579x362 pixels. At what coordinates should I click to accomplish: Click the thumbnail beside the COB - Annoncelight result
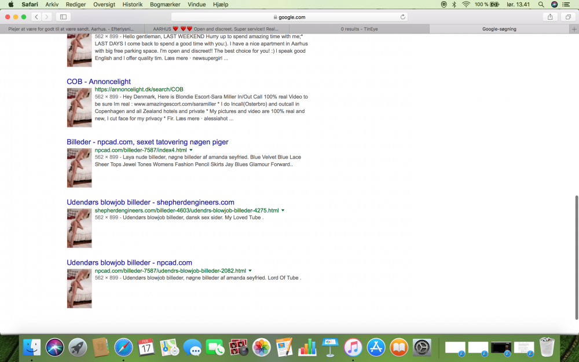[x=79, y=108]
